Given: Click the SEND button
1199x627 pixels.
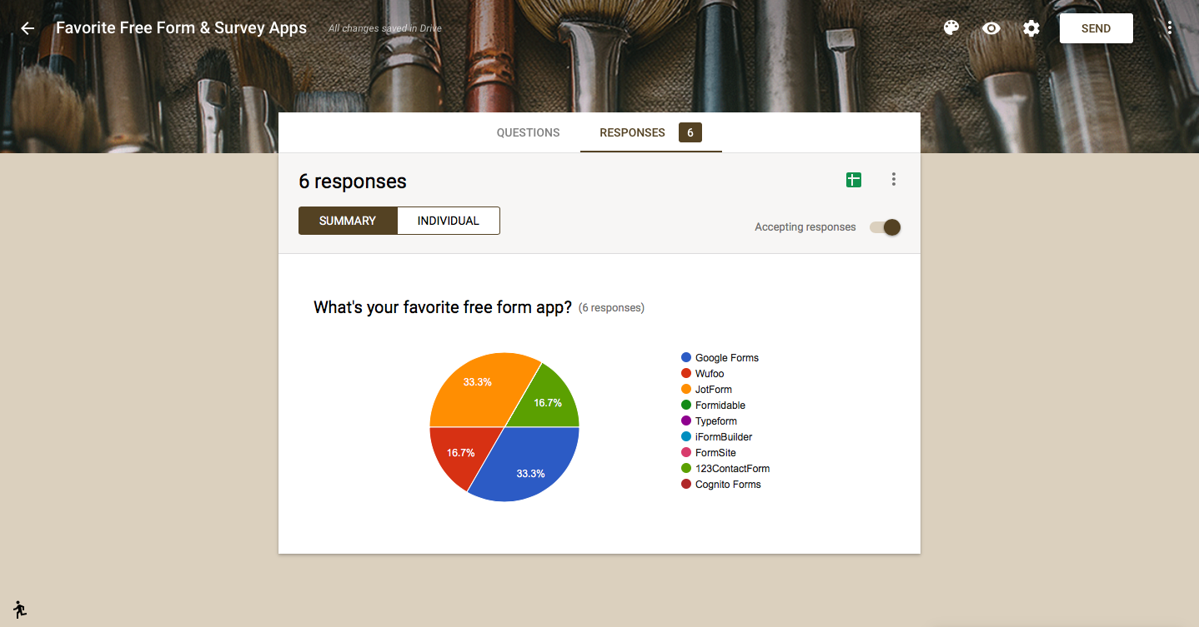Looking at the screenshot, I should (1096, 28).
